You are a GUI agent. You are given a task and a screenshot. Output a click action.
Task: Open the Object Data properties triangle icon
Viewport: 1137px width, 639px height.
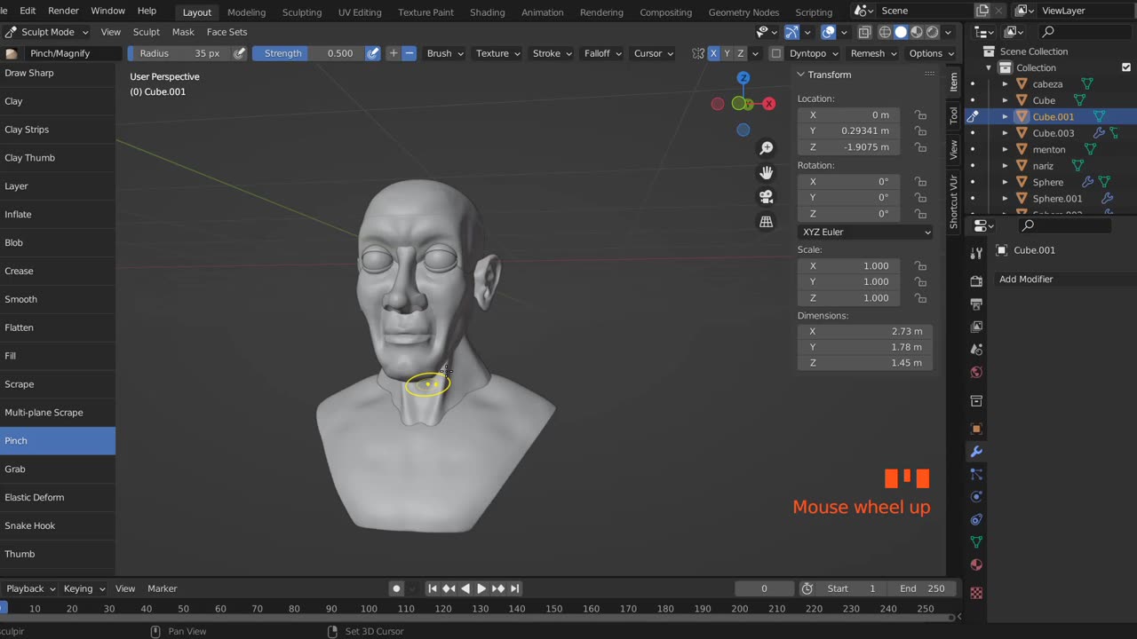[x=976, y=541]
